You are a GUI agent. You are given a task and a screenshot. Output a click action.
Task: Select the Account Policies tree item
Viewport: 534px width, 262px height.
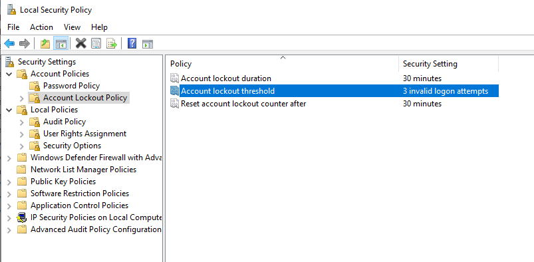tap(60, 74)
